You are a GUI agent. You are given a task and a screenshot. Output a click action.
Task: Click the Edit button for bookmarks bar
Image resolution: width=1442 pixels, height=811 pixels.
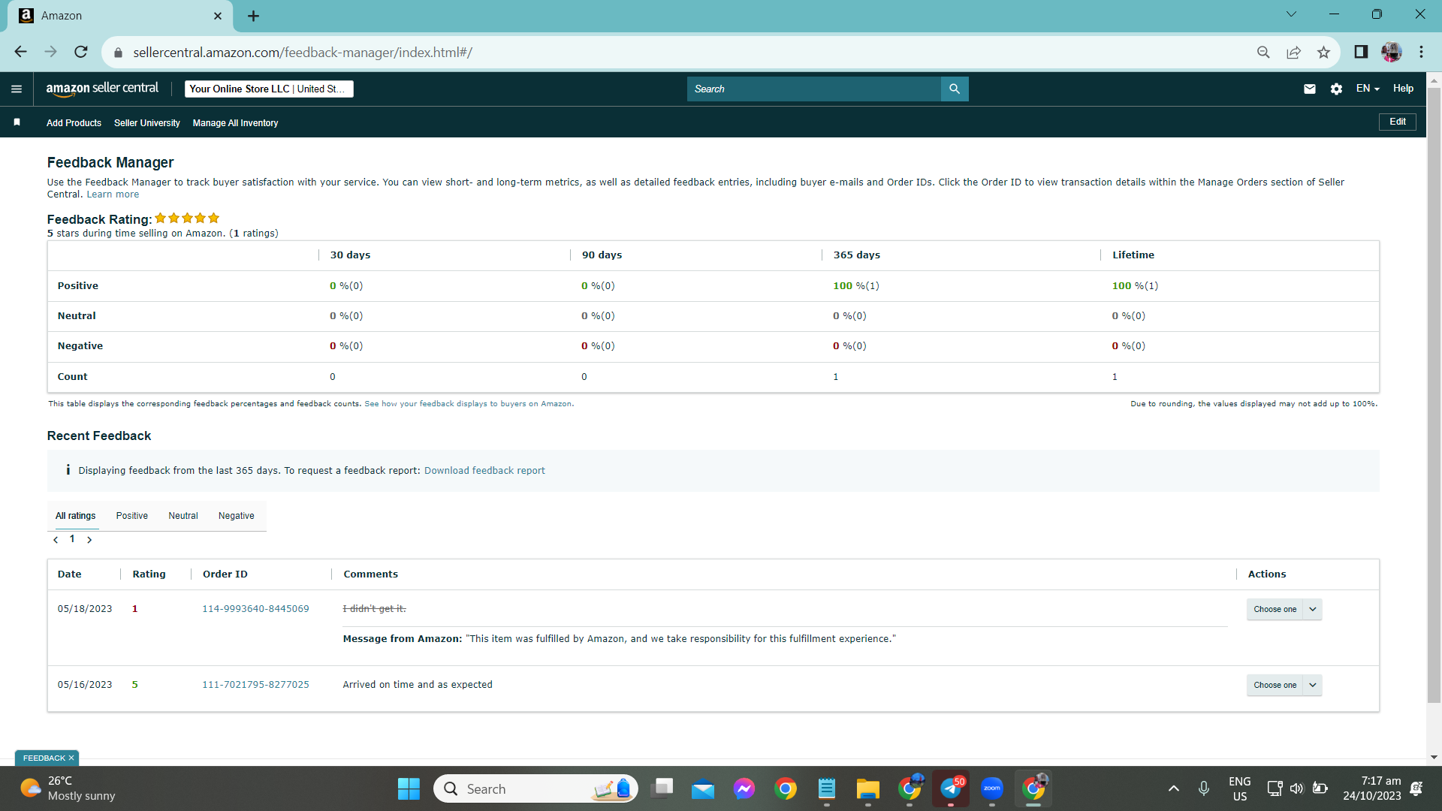[x=1398, y=122]
